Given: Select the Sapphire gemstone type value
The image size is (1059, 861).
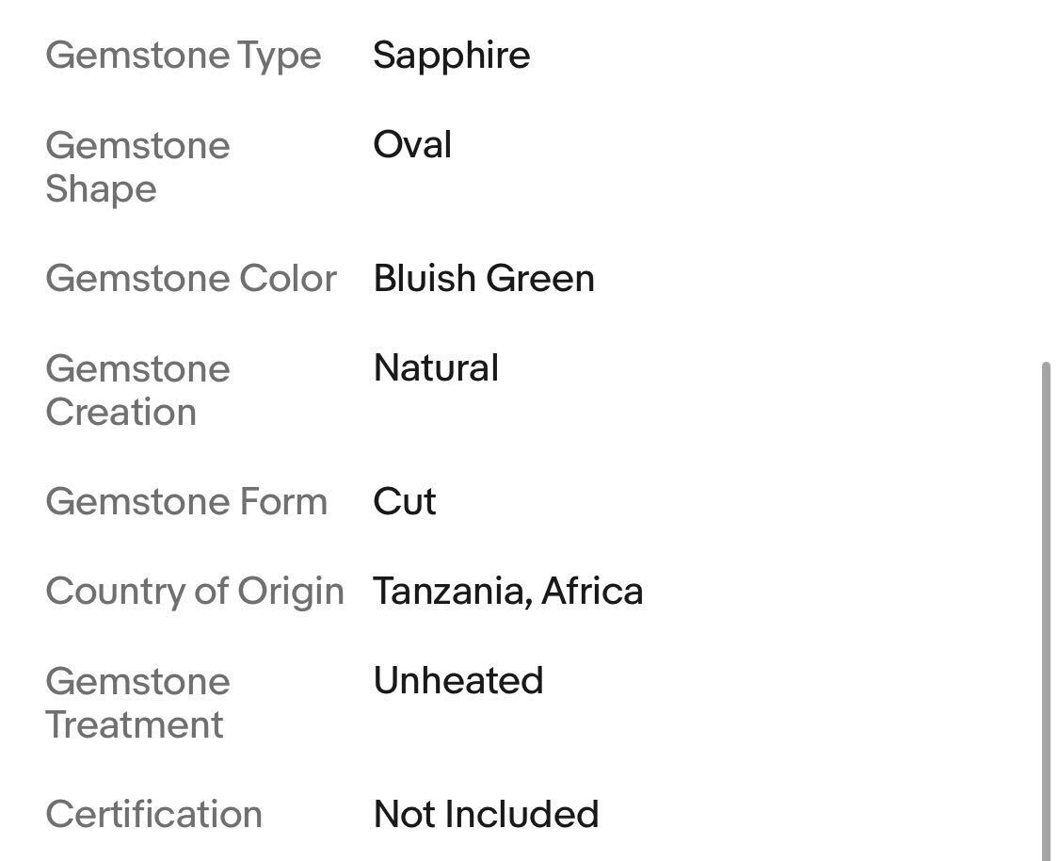Looking at the screenshot, I should [x=451, y=55].
